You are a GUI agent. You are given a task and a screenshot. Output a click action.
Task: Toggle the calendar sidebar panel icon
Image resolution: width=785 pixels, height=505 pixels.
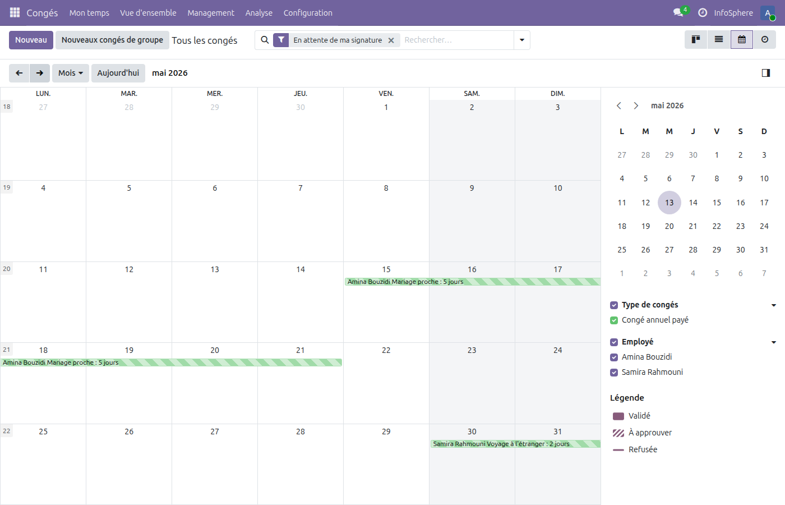(766, 73)
